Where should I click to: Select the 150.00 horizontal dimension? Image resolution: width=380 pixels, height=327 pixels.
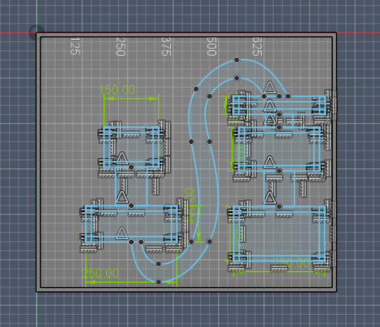(x=117, y=90)
